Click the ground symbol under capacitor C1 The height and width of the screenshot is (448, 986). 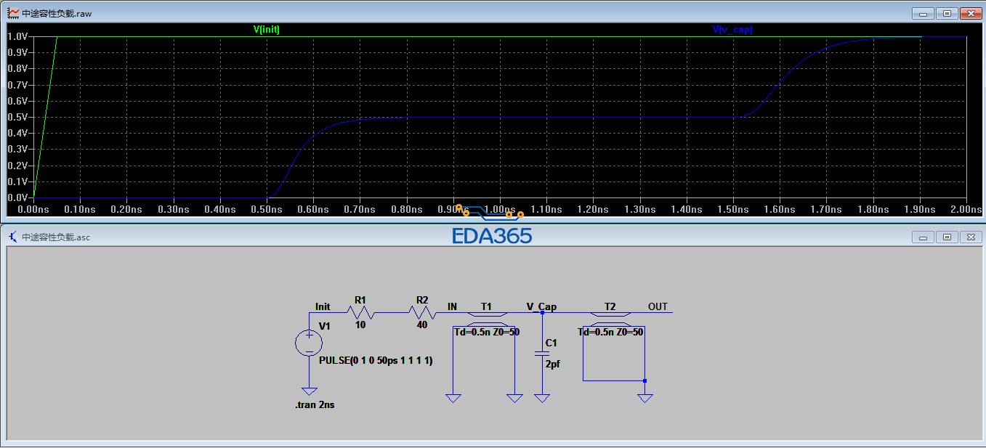tap(542, 398)
